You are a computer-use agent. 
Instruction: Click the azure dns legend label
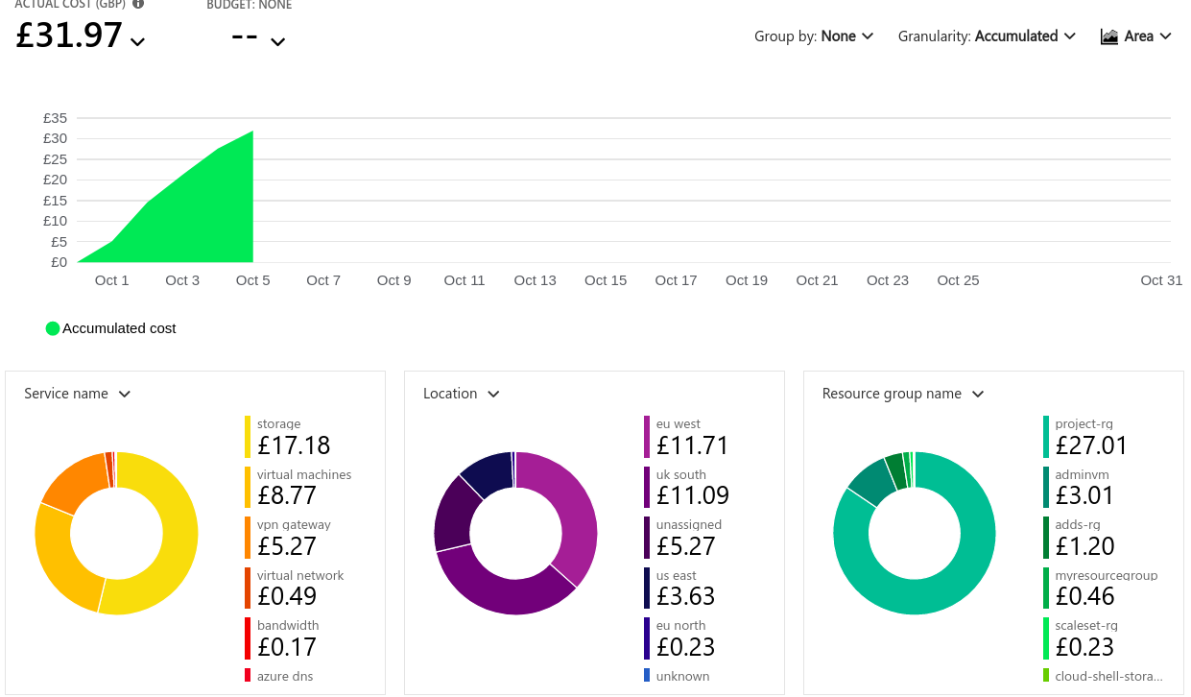tap(285, 676)
